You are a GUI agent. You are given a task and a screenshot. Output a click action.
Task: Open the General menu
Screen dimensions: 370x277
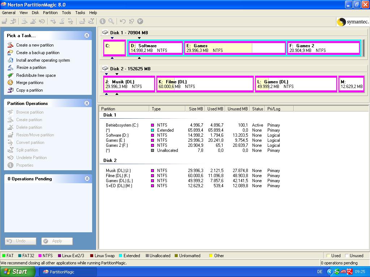click(9, 13)
